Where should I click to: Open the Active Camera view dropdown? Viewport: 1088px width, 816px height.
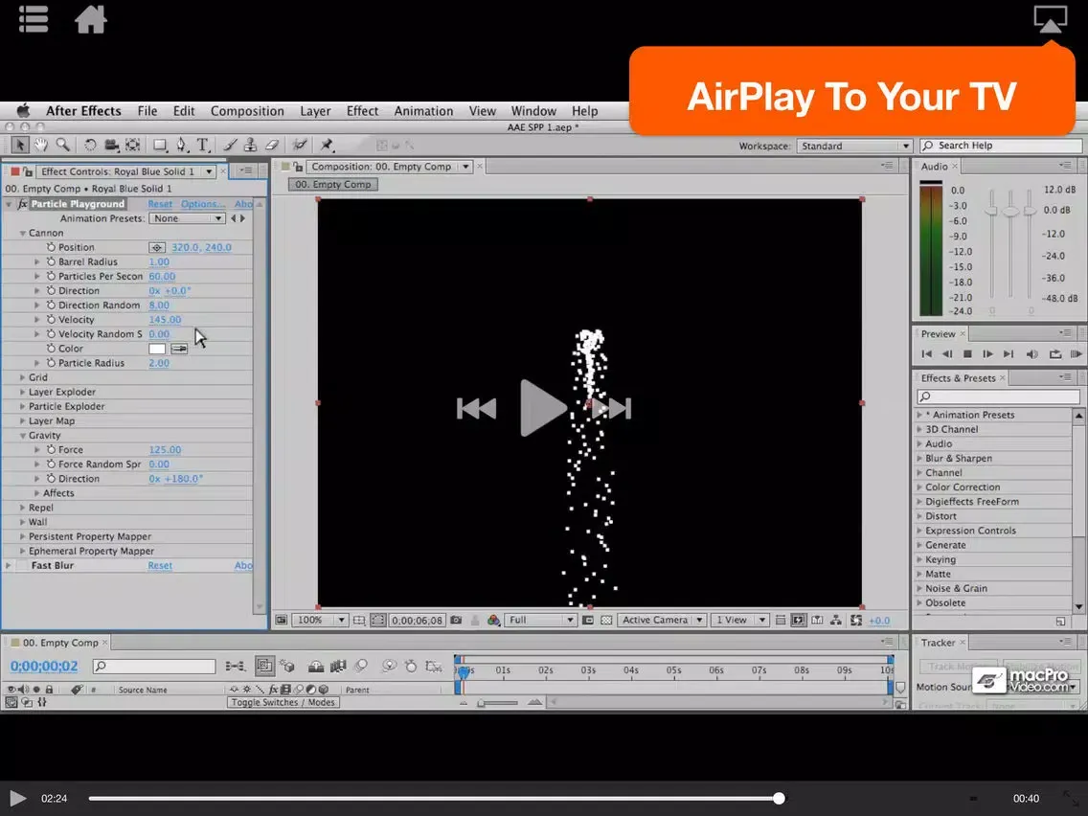661,621
